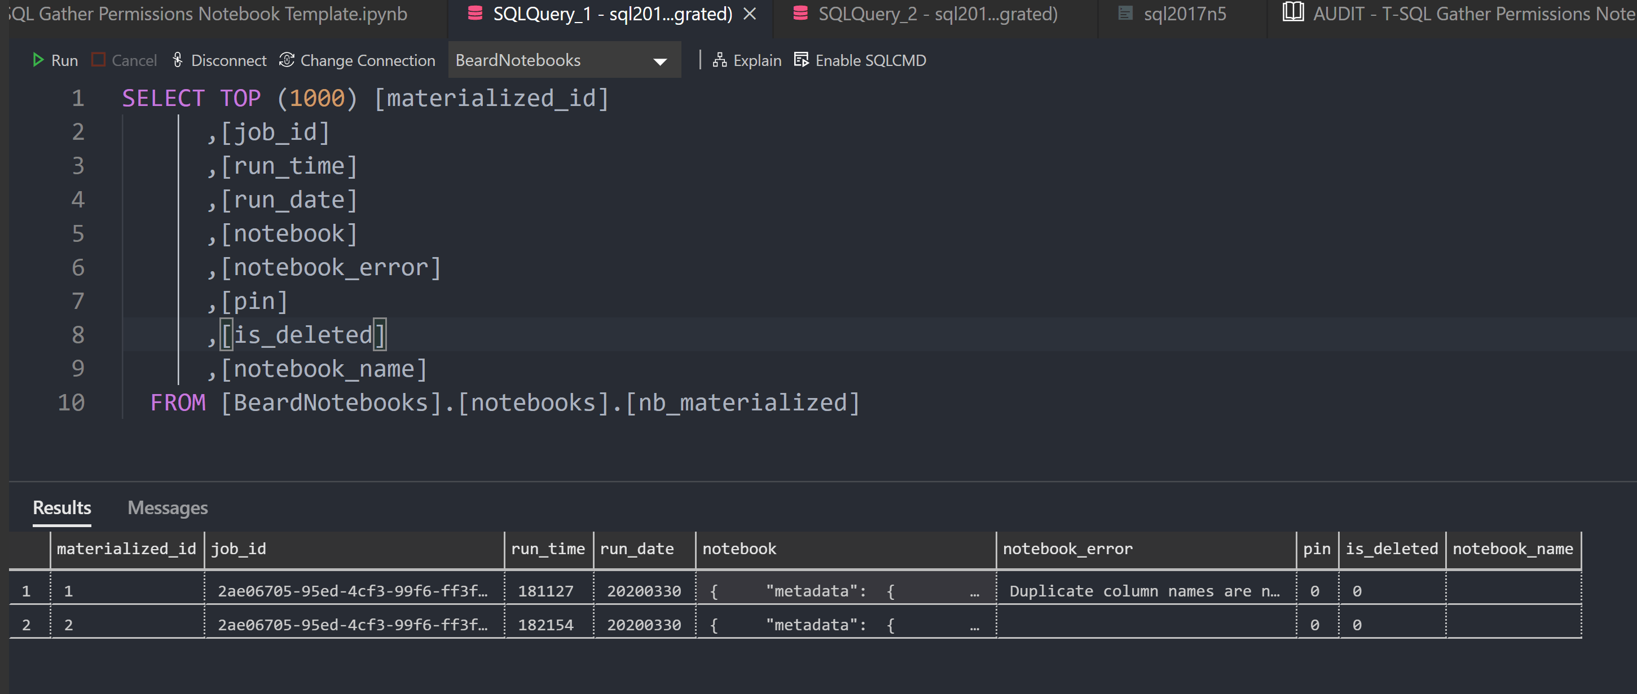Click the green Run play icon
This screenshot has height=694, width=1637.
pos(37,60)
